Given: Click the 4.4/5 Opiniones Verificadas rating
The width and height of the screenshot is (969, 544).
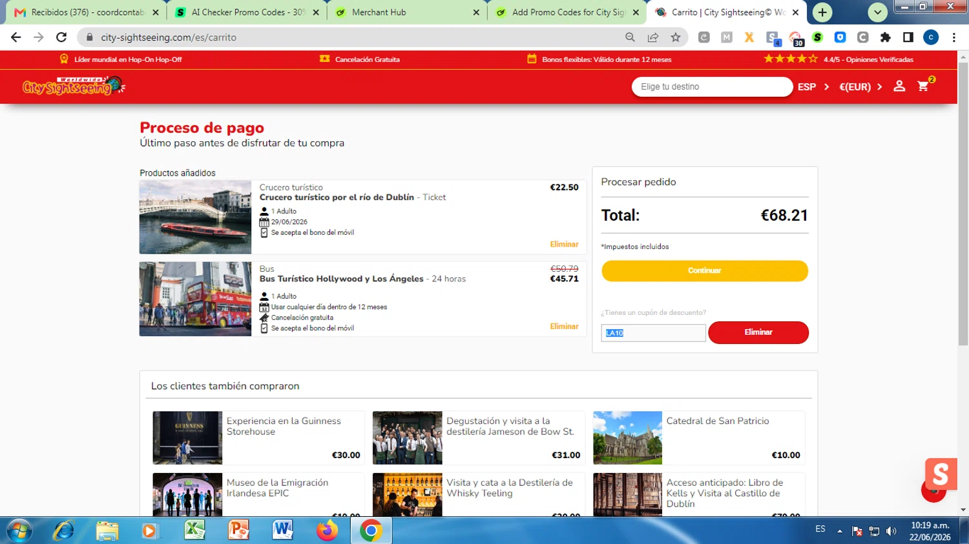Looking at the screenshot, I should point(839,59).
